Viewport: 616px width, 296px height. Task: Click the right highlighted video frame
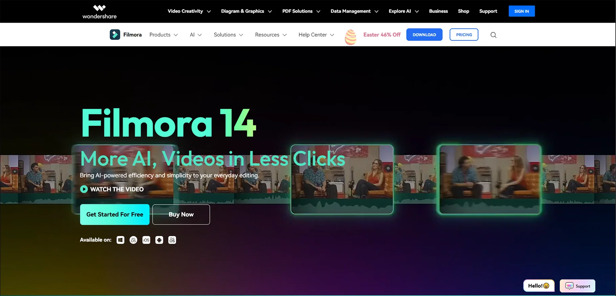[490, 179]
